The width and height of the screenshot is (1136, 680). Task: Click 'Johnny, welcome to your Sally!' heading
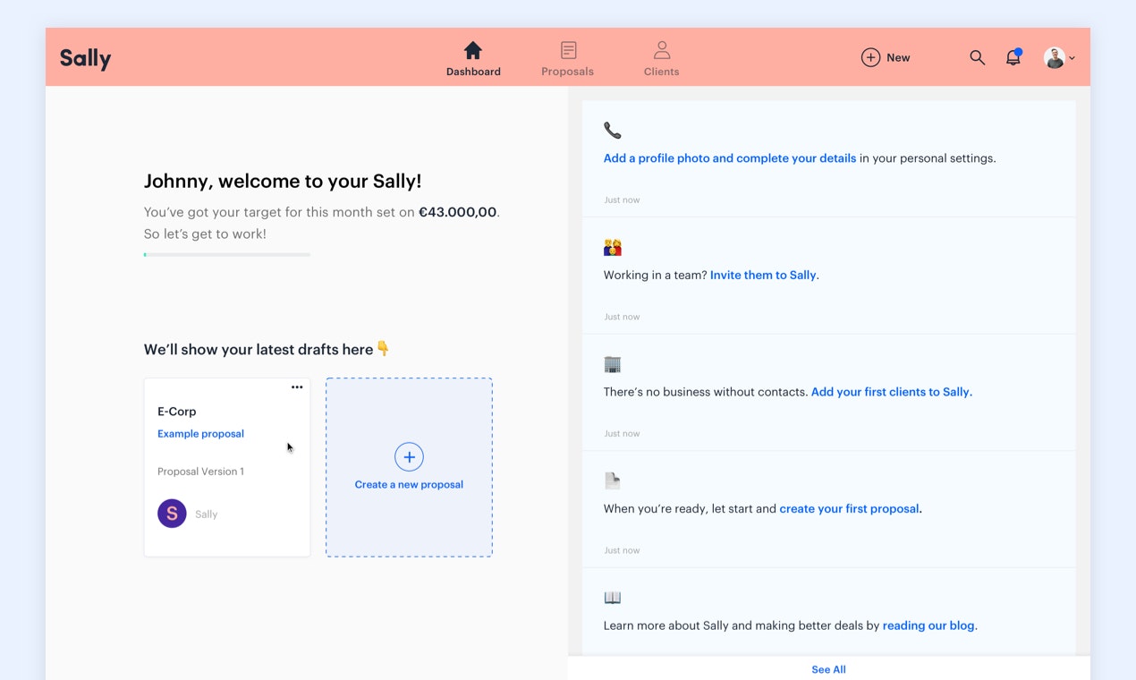(x=283, y=181)
